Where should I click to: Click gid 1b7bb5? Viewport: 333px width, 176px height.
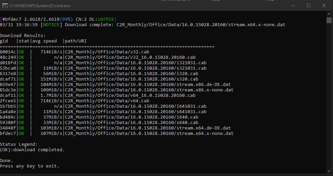tap(8, 106)
